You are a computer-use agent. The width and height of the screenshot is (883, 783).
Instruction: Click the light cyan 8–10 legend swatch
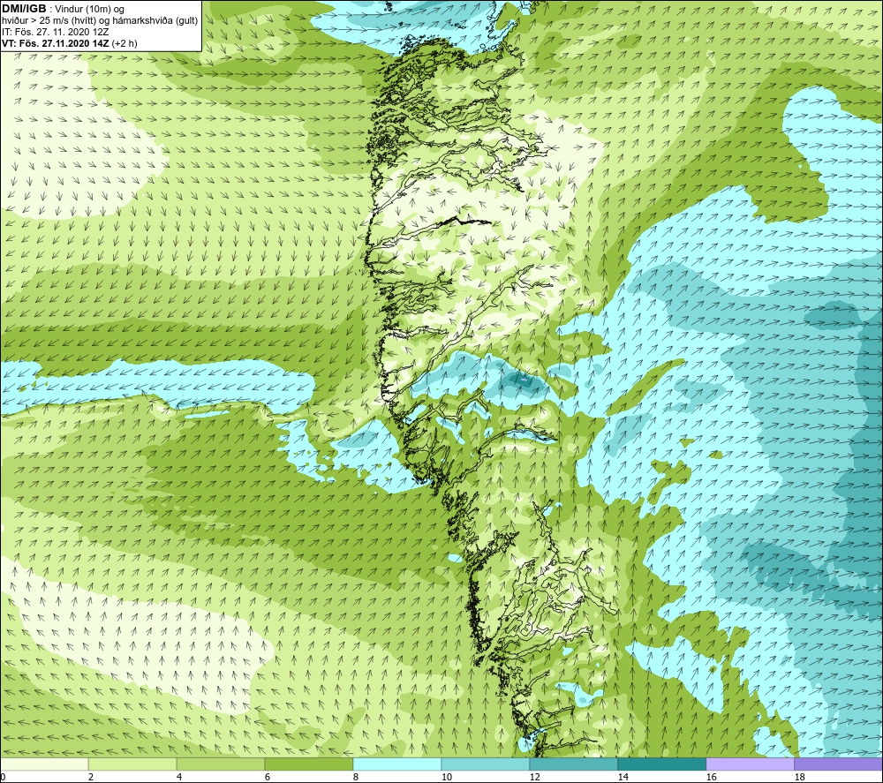click(x=397, y=764)
